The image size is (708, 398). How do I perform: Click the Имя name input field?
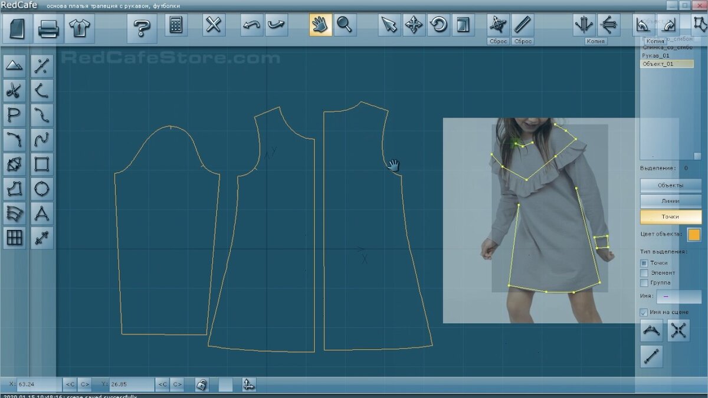[678, 297]
